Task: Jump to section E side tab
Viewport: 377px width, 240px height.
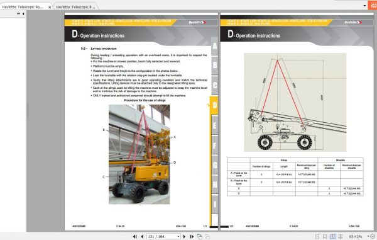Action: (214, 125)
